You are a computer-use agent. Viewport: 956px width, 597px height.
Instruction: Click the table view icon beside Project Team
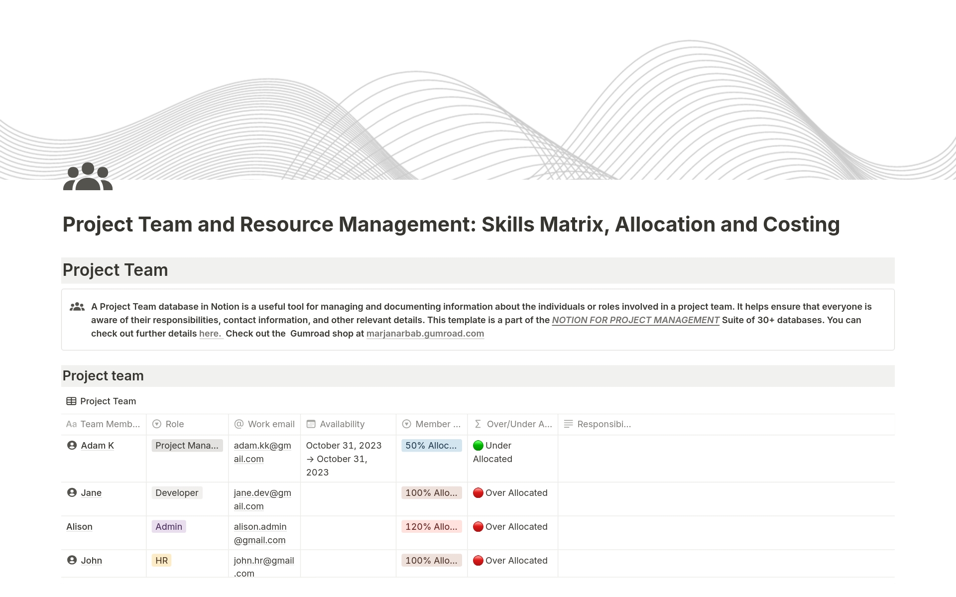71,401
